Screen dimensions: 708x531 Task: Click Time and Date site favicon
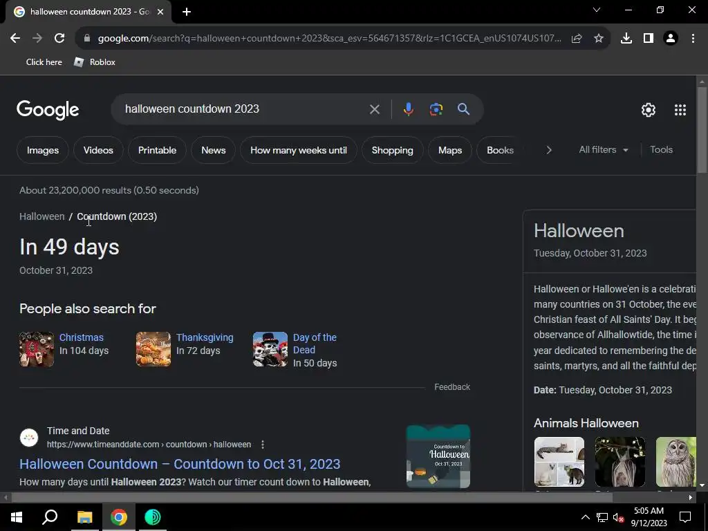coord(29,438)
